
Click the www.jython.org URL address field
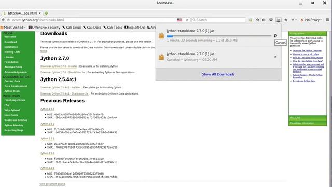[93, 20]
